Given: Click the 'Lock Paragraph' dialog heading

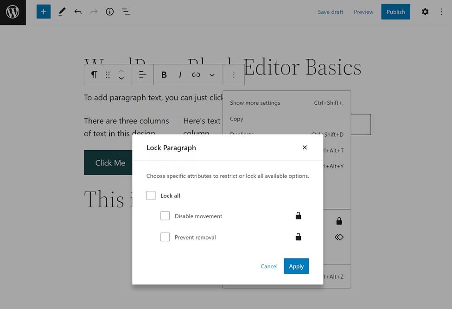Looking at the screenshot, I should point(171,148).
